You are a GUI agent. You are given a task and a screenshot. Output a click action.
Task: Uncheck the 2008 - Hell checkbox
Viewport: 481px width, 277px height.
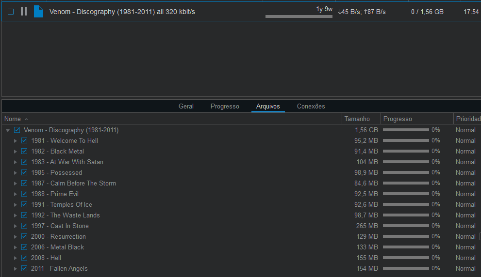pos(24,258)
